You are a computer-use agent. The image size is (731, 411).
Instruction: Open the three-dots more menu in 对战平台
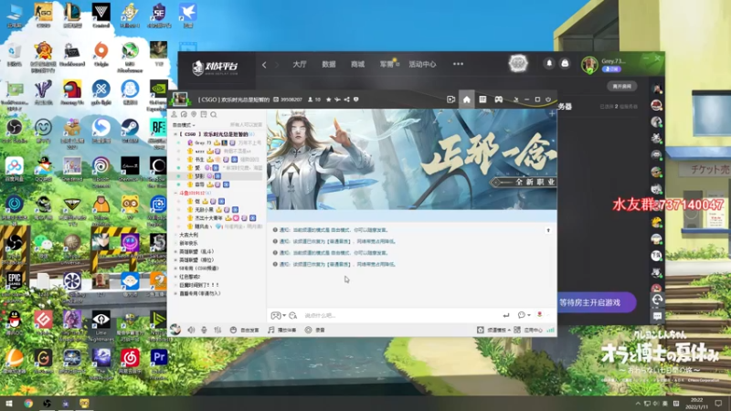tap(459, 64)
